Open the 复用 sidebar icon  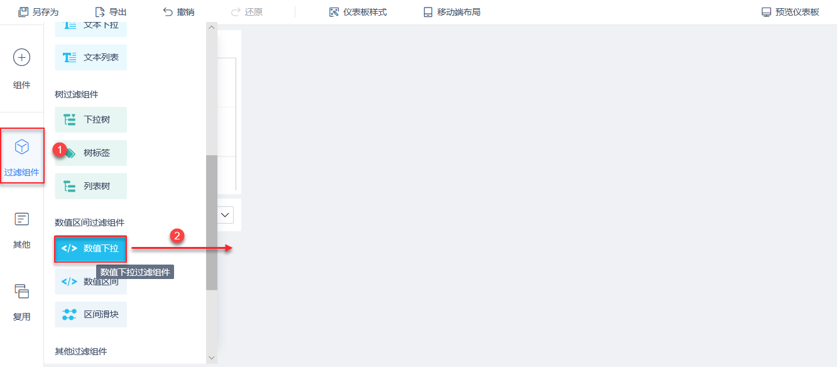tap(22, 291)
